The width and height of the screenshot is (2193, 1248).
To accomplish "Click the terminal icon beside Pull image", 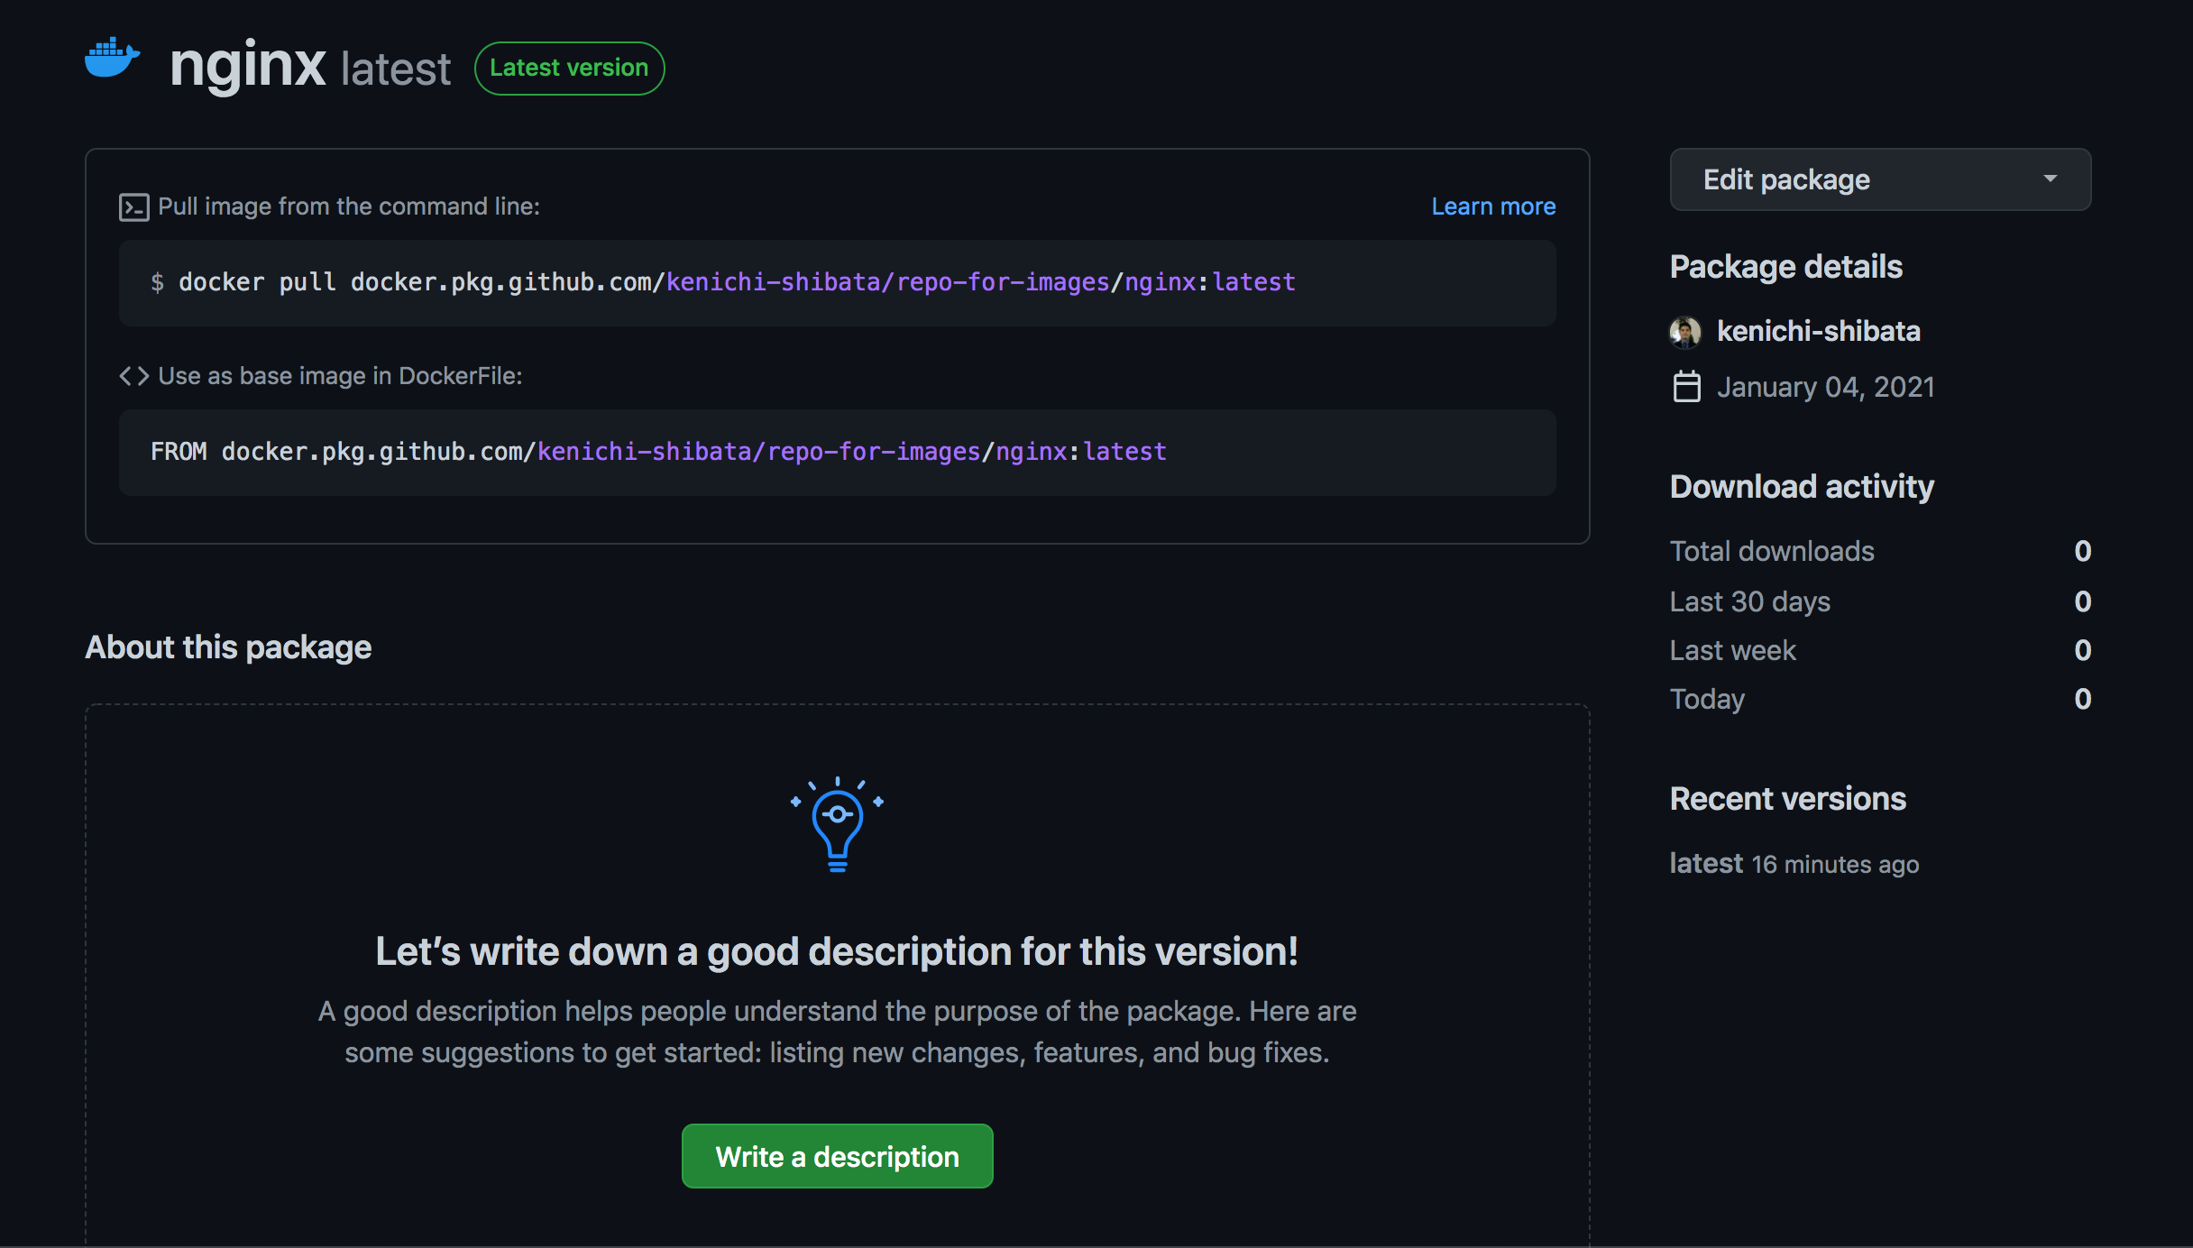I will (133, 207).
